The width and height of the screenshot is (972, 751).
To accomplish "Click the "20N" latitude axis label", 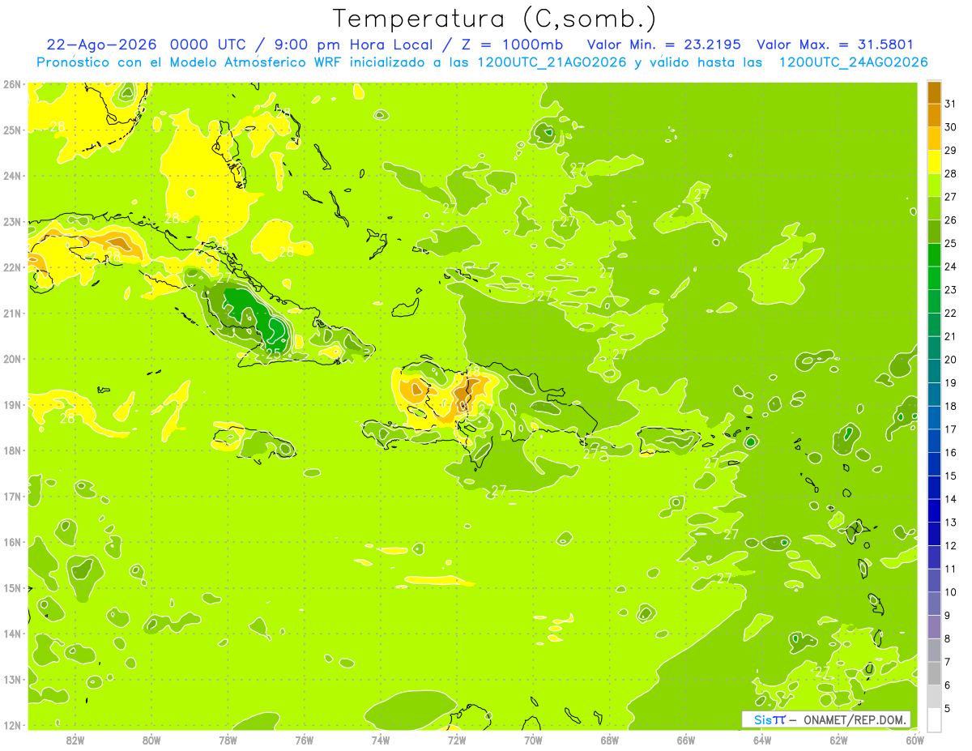I will coord(12,359).
